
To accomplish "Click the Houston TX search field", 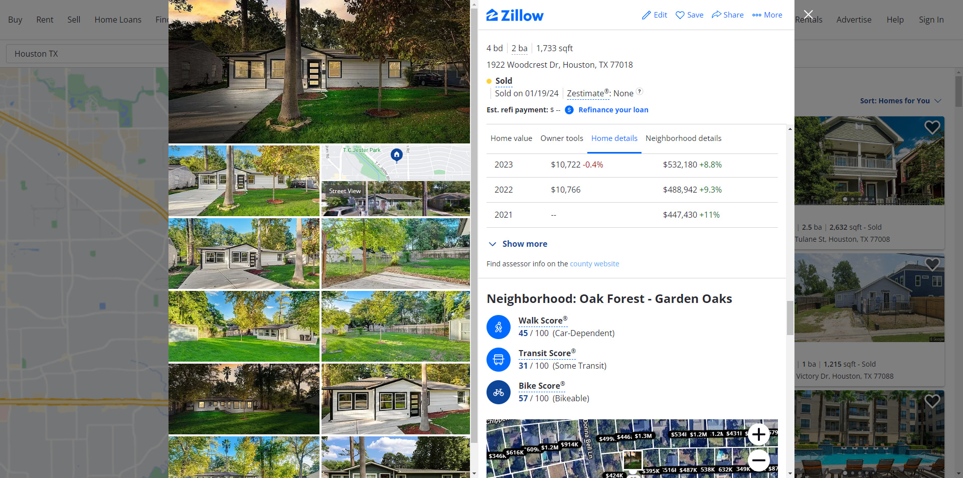I will coord(88,54).
